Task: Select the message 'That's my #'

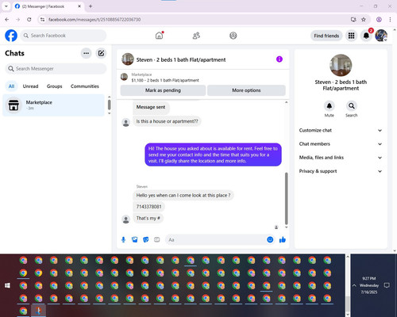Action: point(148,218)
